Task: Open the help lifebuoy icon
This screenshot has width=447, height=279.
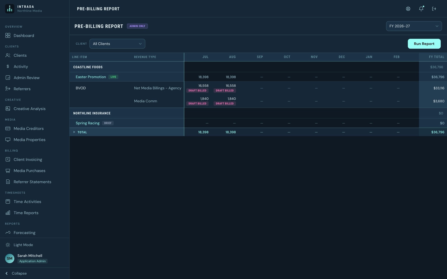Action: [x=408, y=9]
